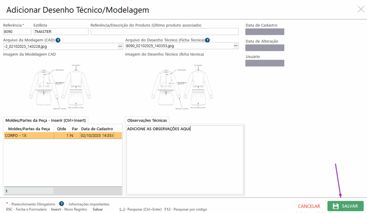Click the info icon in the footer legend
Screen dimensions: 367x213
(x=62, y=204)
